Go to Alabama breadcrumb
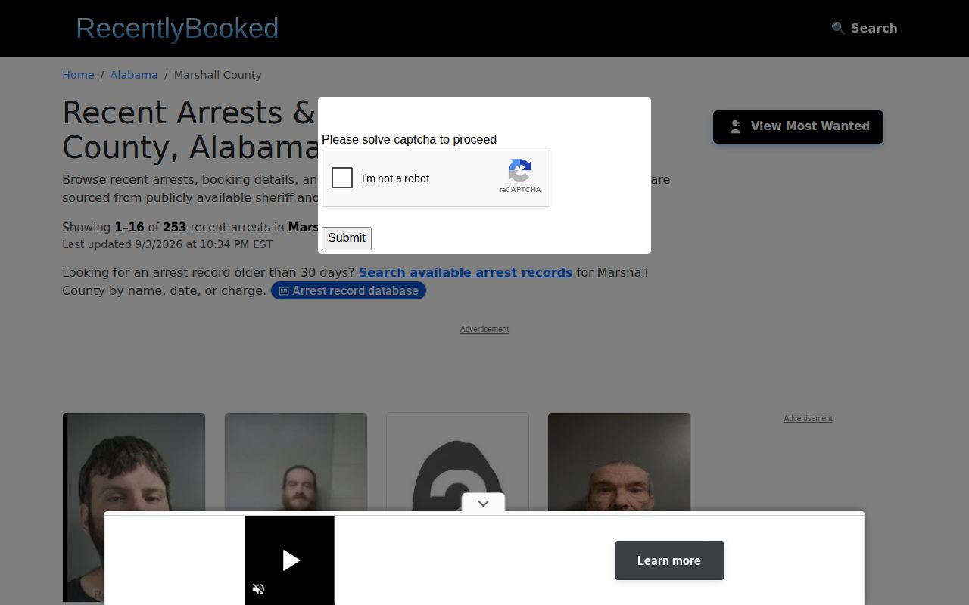 coord(134,75)
